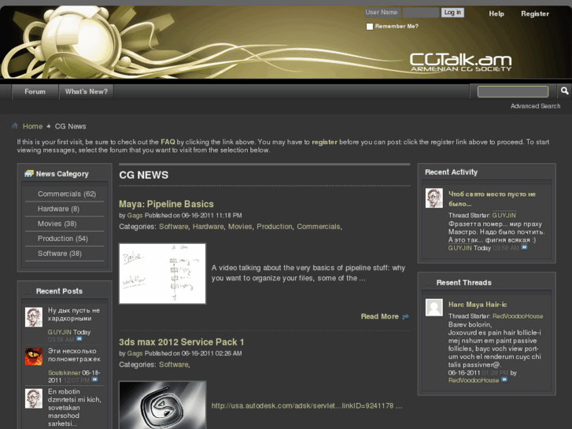Select Hardware (8) category
The height and width of the screenshot is (429, 572).
point(58,209)
